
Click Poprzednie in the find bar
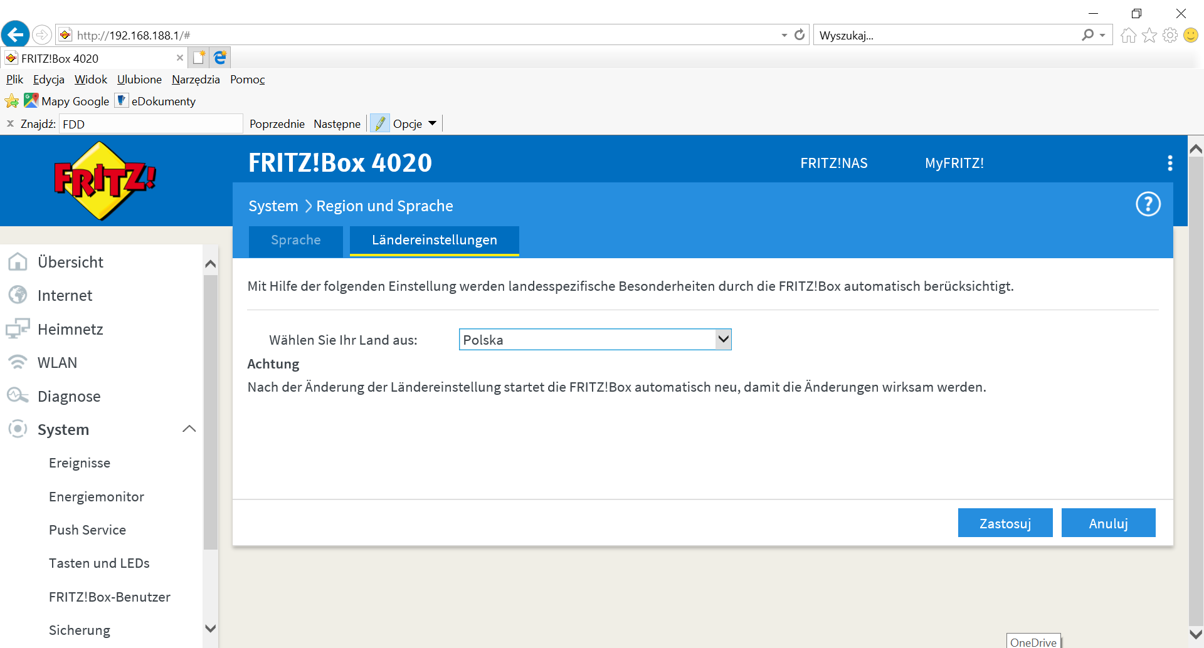277,124
